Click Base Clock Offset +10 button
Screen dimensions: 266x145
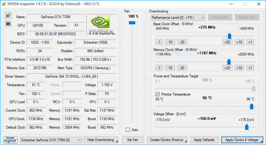point(239,42)
